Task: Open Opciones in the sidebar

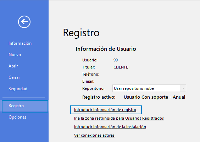Action: pyautogui.click(x=17, y=117)
